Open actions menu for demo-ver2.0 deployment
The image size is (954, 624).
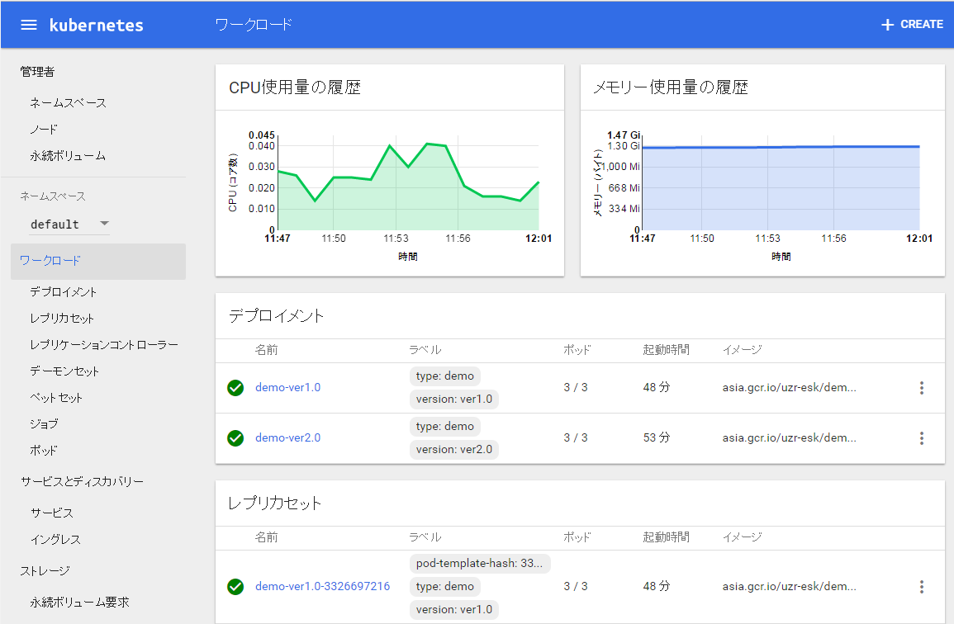(x=922, y=438)
